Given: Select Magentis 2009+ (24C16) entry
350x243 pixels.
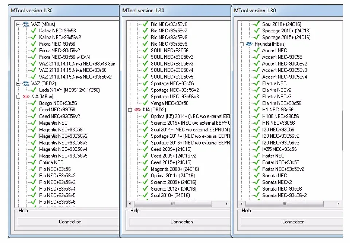Looking at the screenshot, I should [x=175, y=169].
